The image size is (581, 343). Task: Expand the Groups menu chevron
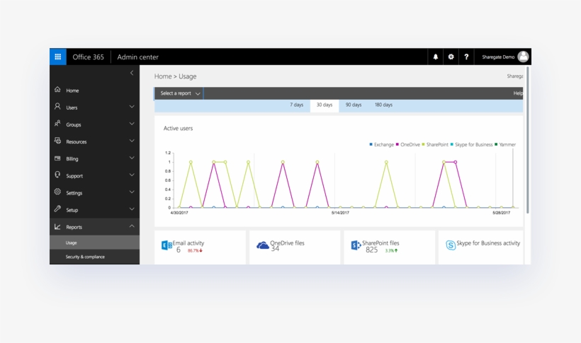click(132, 124)
